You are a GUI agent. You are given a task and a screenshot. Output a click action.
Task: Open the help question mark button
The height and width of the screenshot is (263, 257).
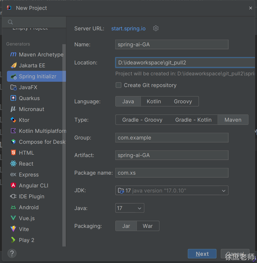12,253
